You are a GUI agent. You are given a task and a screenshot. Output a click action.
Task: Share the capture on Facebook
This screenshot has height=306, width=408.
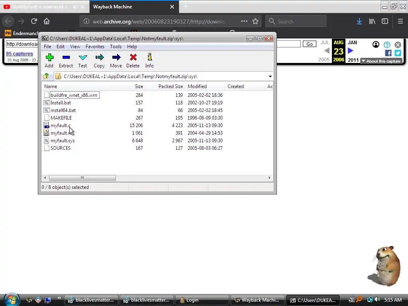388,53
